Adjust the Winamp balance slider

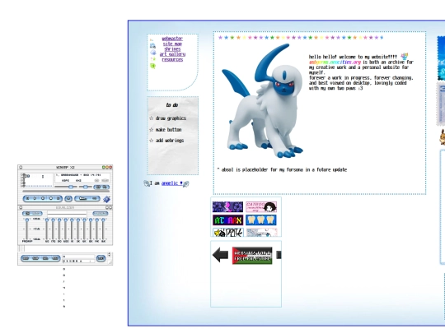86,187
